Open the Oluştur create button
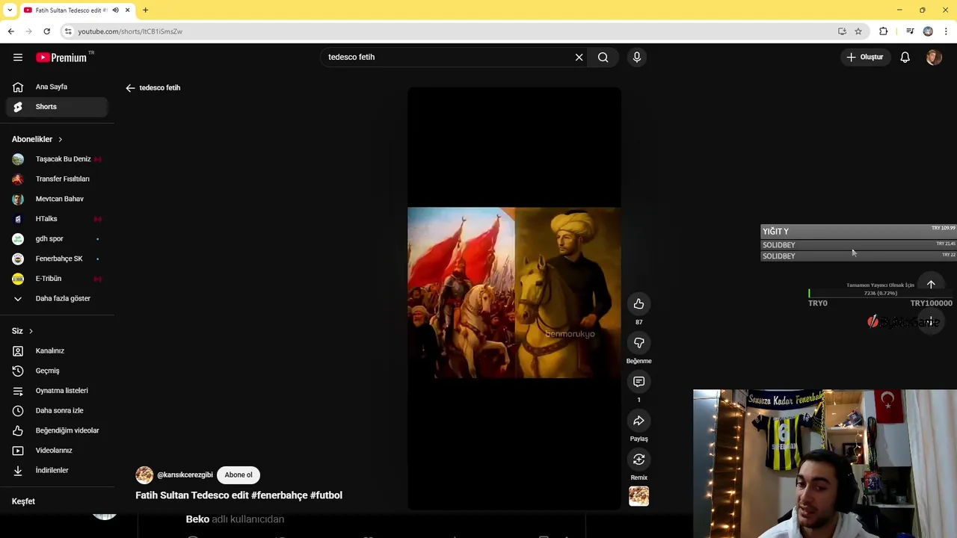Viewport: 957px width, 538px height. click(x=865, y=57)
